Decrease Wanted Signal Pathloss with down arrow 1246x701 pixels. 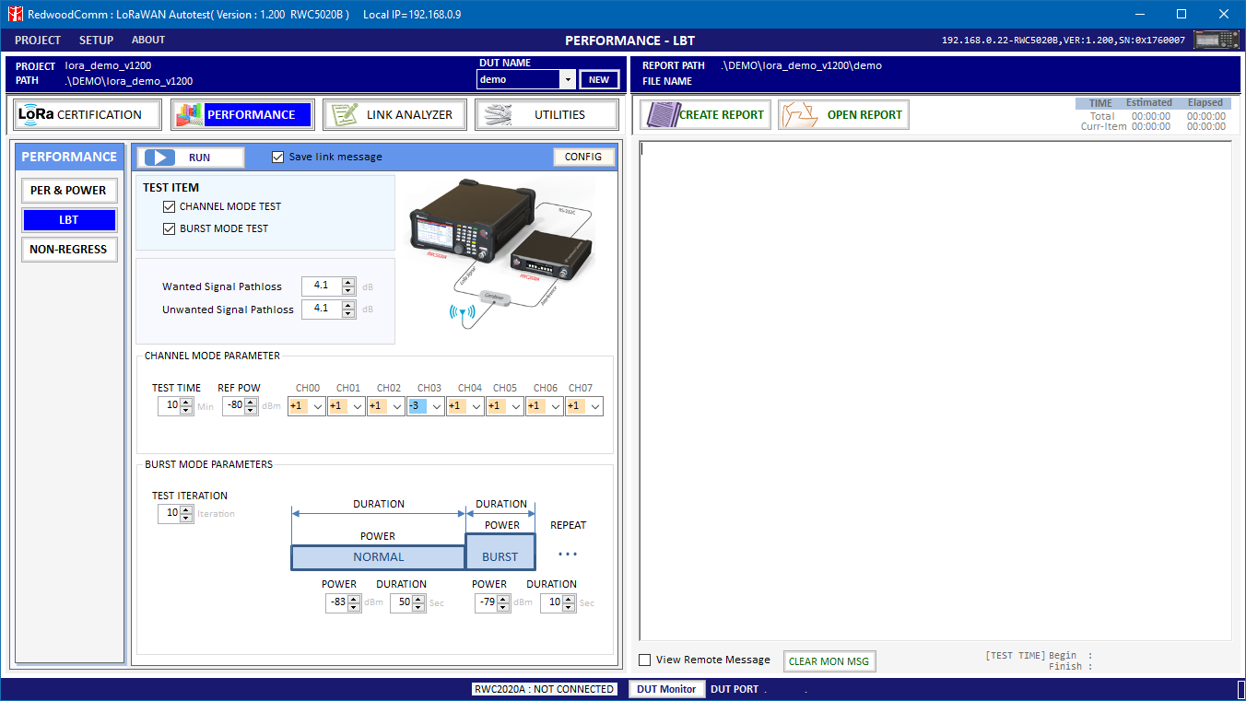click(348, 291)
